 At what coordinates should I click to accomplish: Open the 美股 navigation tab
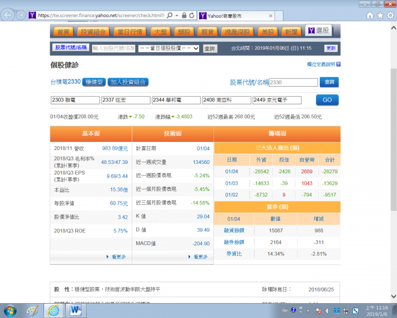pyautogui.click(x=268, y=31)
